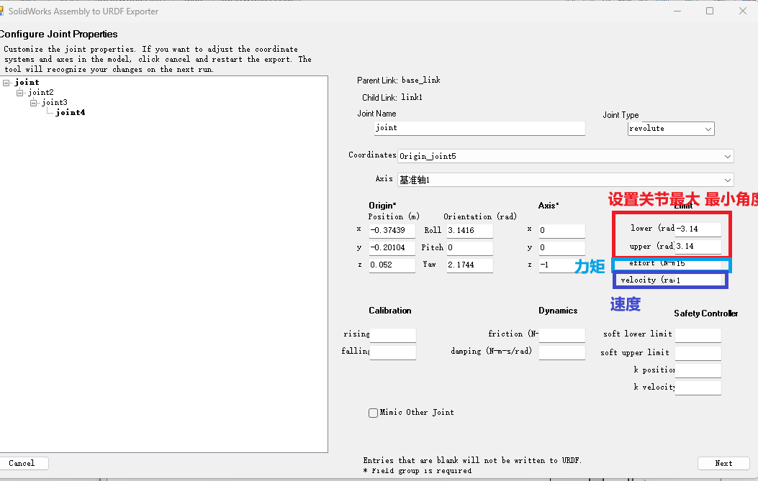
Task: Select joint in the tree
Action: tap(27, 82)
